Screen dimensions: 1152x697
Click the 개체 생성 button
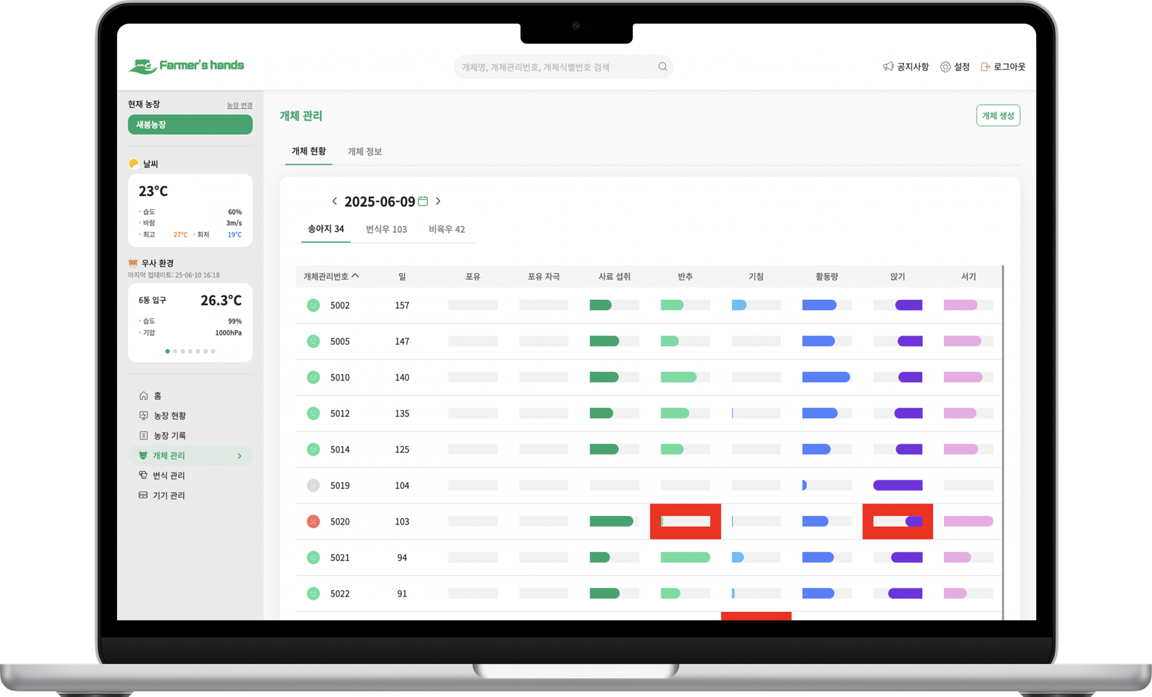click(x=998, y=116)
